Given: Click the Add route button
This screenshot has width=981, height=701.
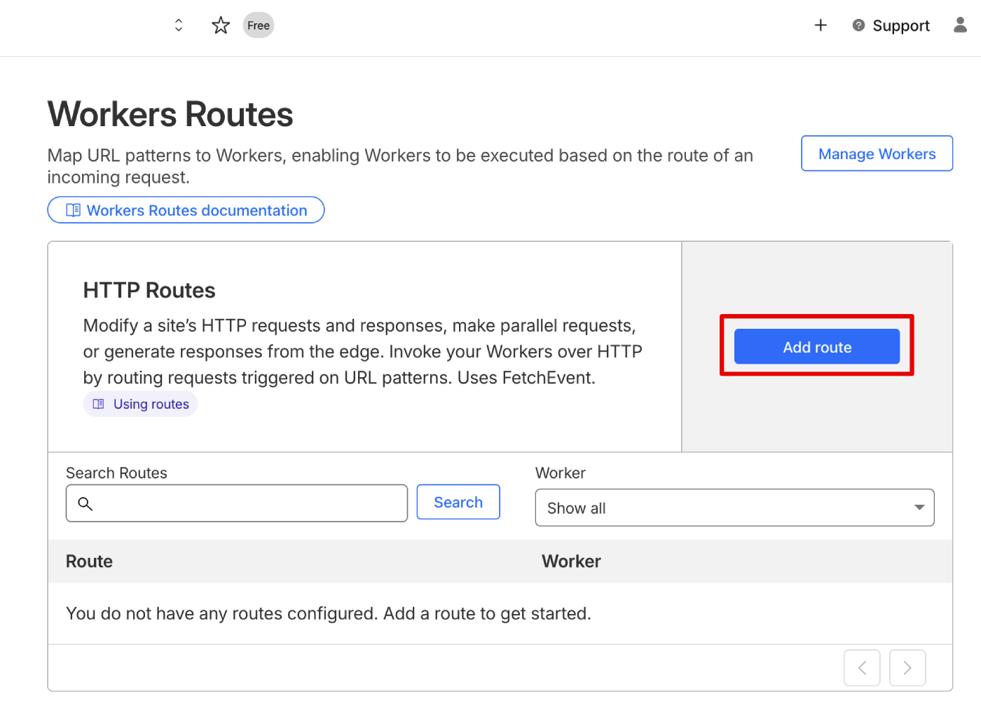Looking at the screenshot, I should click(x=816, y=346).
